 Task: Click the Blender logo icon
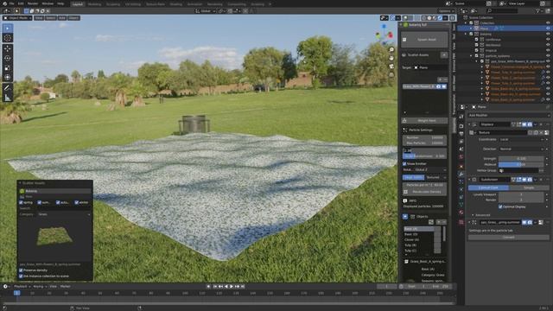click(4, 3)
